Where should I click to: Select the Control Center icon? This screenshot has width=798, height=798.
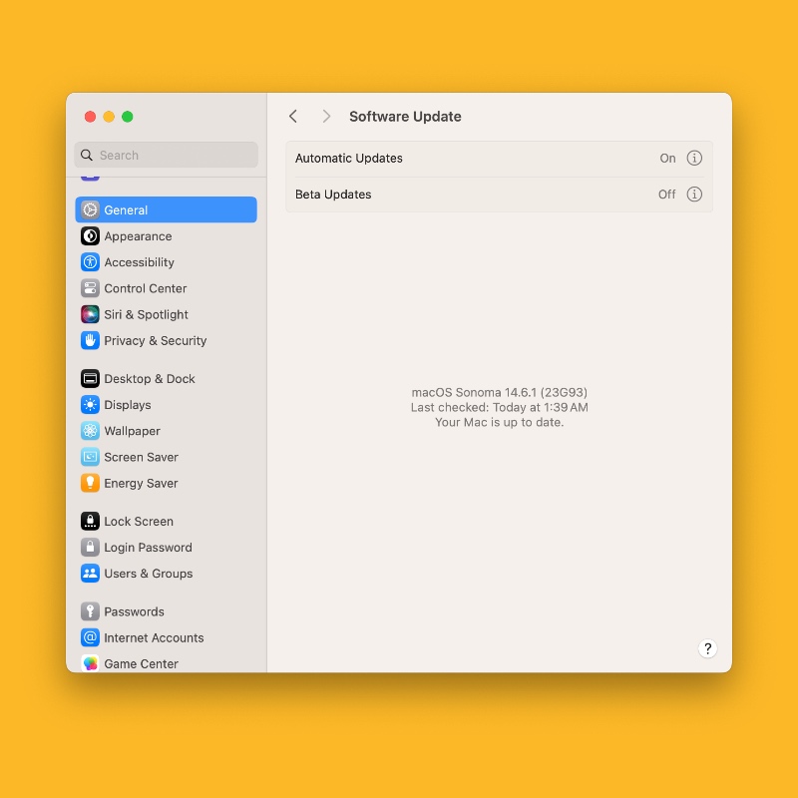tap(90, 288)
